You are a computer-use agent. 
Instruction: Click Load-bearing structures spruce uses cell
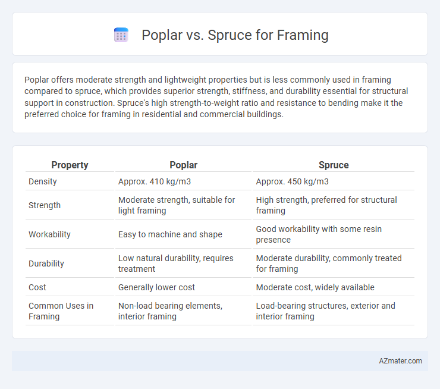[x=325, y=311]
